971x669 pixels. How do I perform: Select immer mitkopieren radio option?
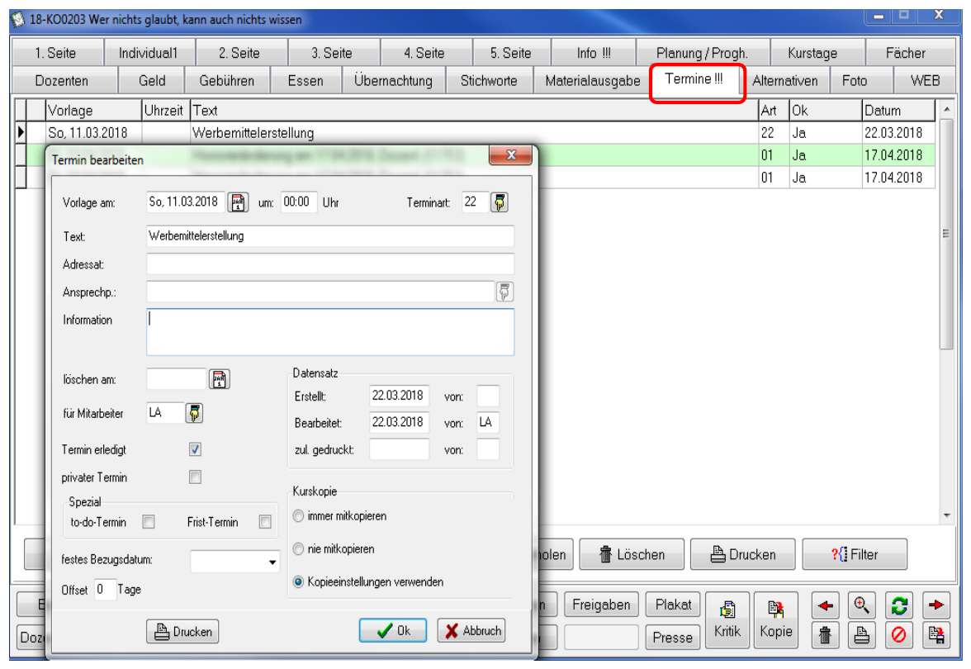pyautogui.click(x=299, y=516)
